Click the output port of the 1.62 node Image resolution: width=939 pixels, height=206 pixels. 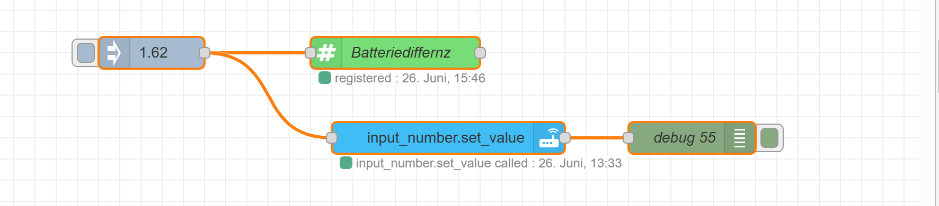tap(205, 53)
